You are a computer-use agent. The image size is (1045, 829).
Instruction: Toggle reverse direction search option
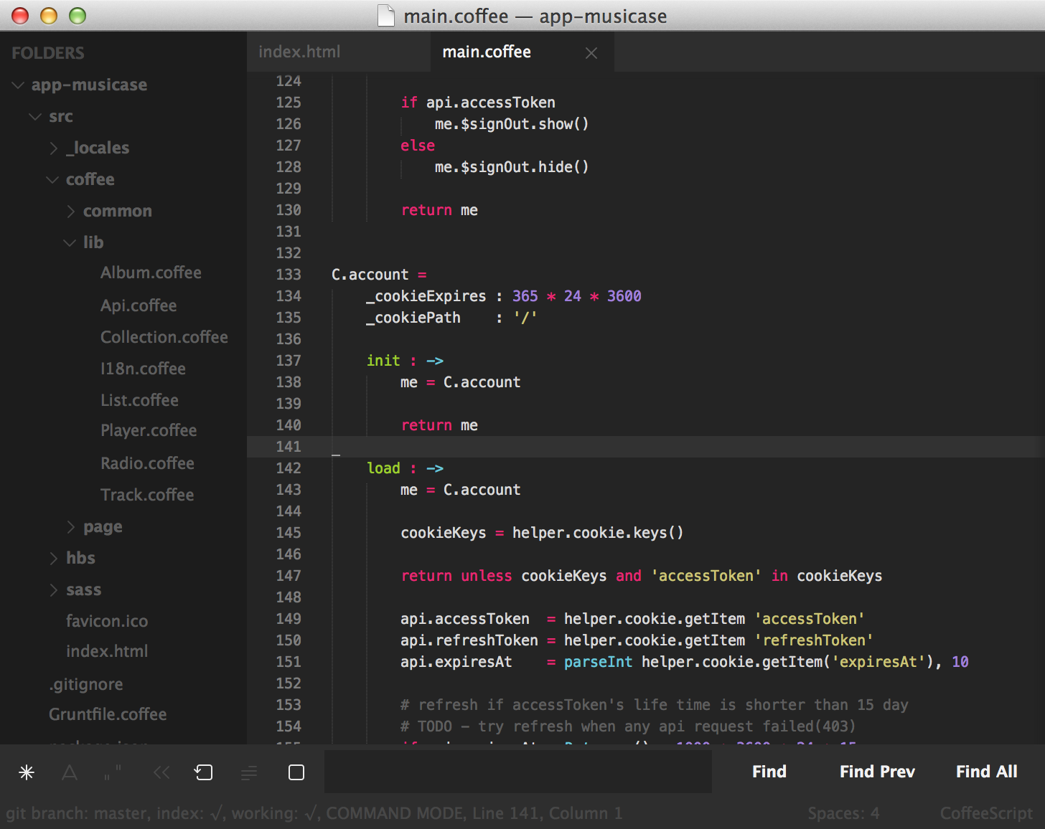click(x=161, y=772)
